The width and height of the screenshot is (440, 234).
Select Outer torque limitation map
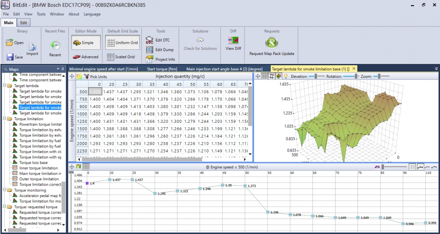point(39,179)
